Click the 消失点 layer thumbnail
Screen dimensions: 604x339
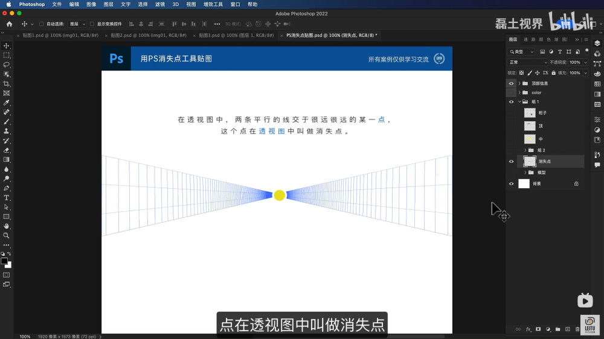530,162
